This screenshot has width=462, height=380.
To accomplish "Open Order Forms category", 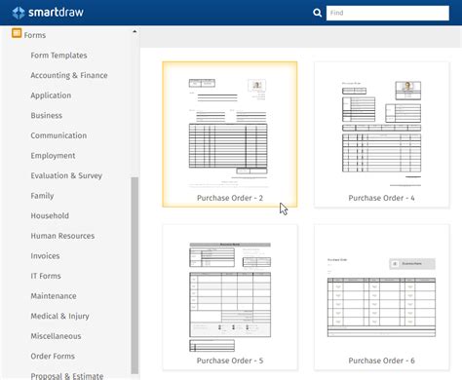I will [x=53, y=357].
